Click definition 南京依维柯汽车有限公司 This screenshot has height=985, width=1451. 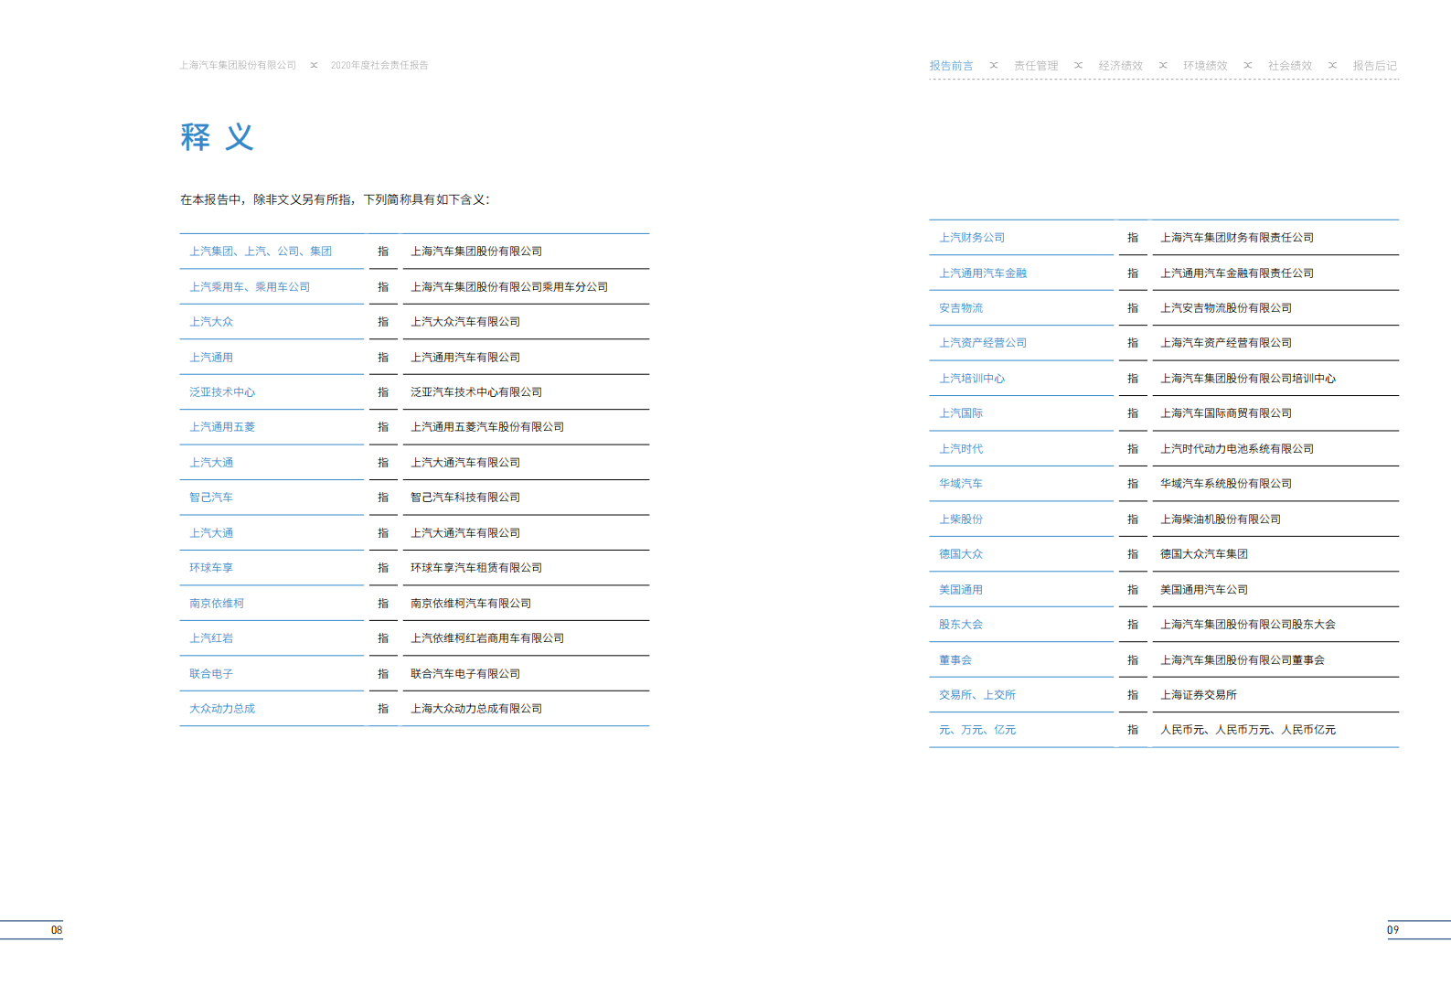pos(471,604)
